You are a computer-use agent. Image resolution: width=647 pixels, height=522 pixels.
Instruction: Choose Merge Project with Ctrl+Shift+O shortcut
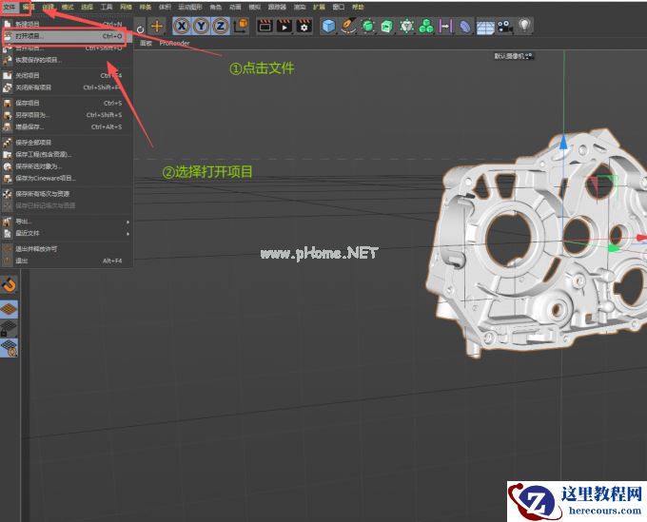[66, 48]
